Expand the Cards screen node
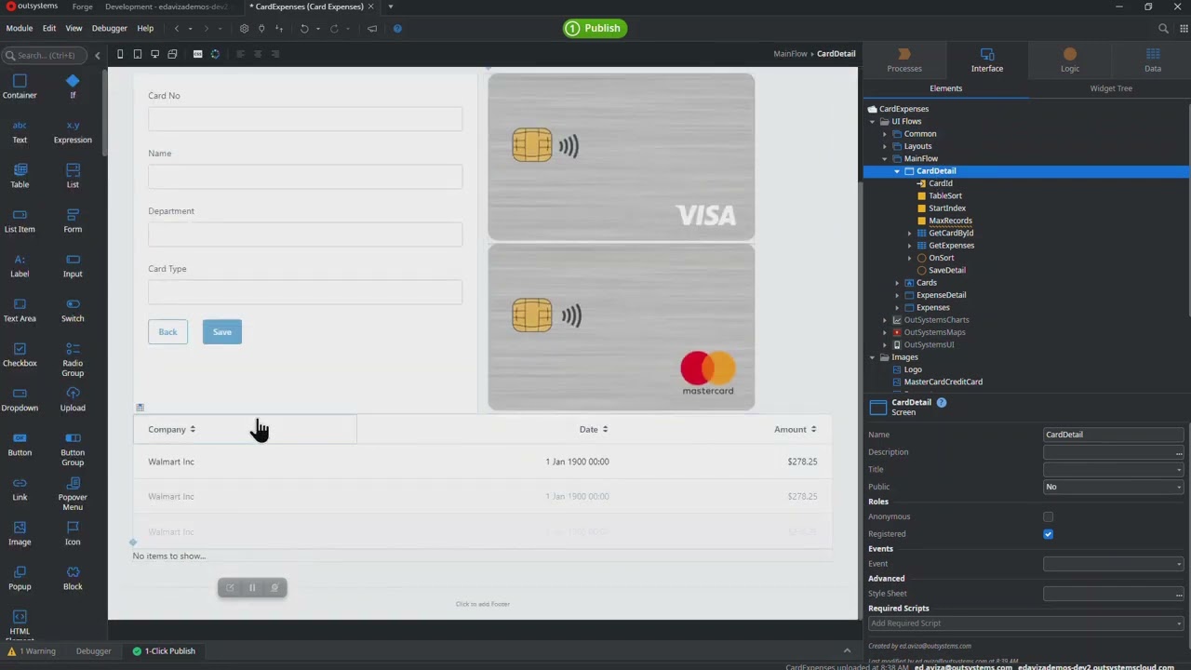Screen dimensions: 1191x670 pyautogui.click(x=898, y=282)
